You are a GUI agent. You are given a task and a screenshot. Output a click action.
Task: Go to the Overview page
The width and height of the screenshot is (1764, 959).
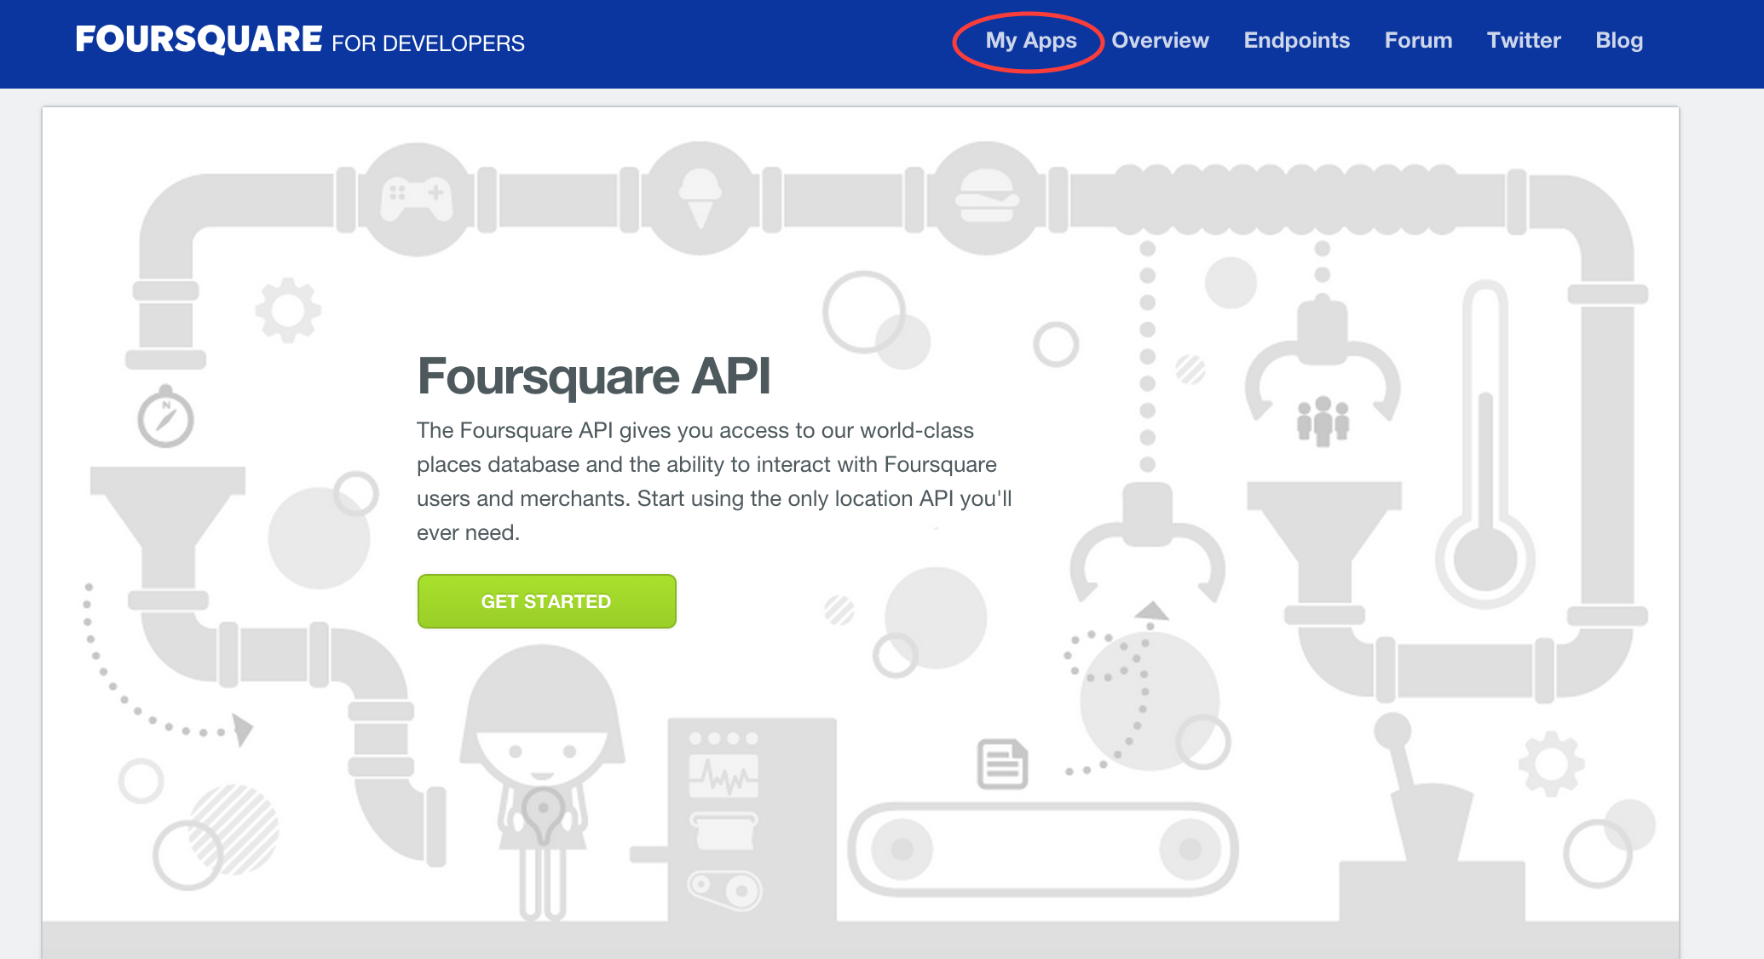pyautogui.click(x=1160, y=41)
